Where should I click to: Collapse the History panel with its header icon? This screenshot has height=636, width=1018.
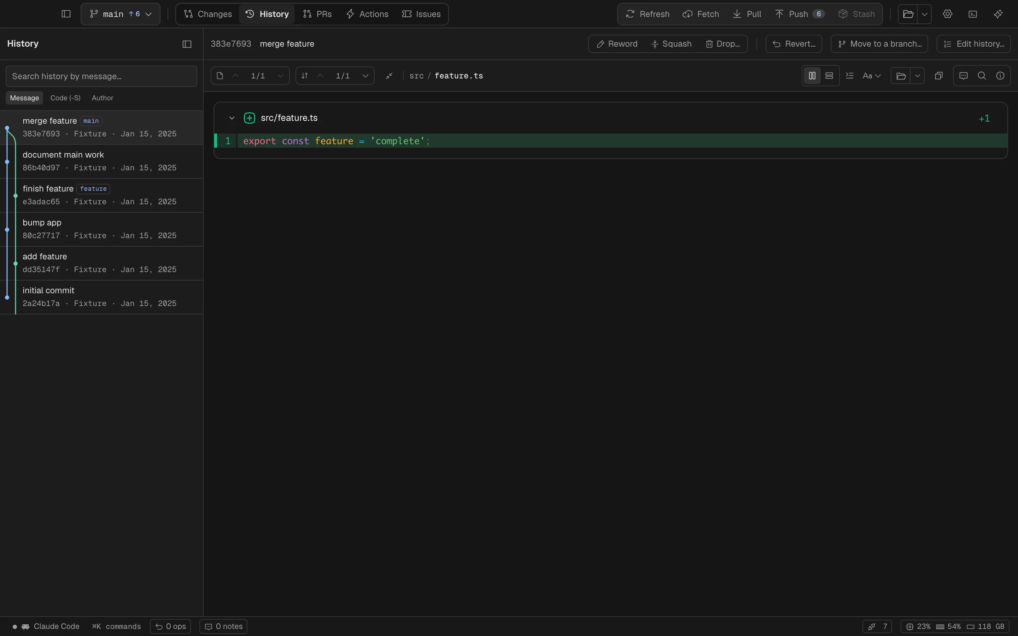click(x=187, y=44)
